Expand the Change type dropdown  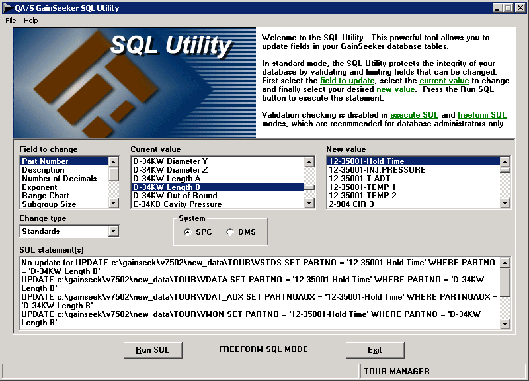pos(114,232)
